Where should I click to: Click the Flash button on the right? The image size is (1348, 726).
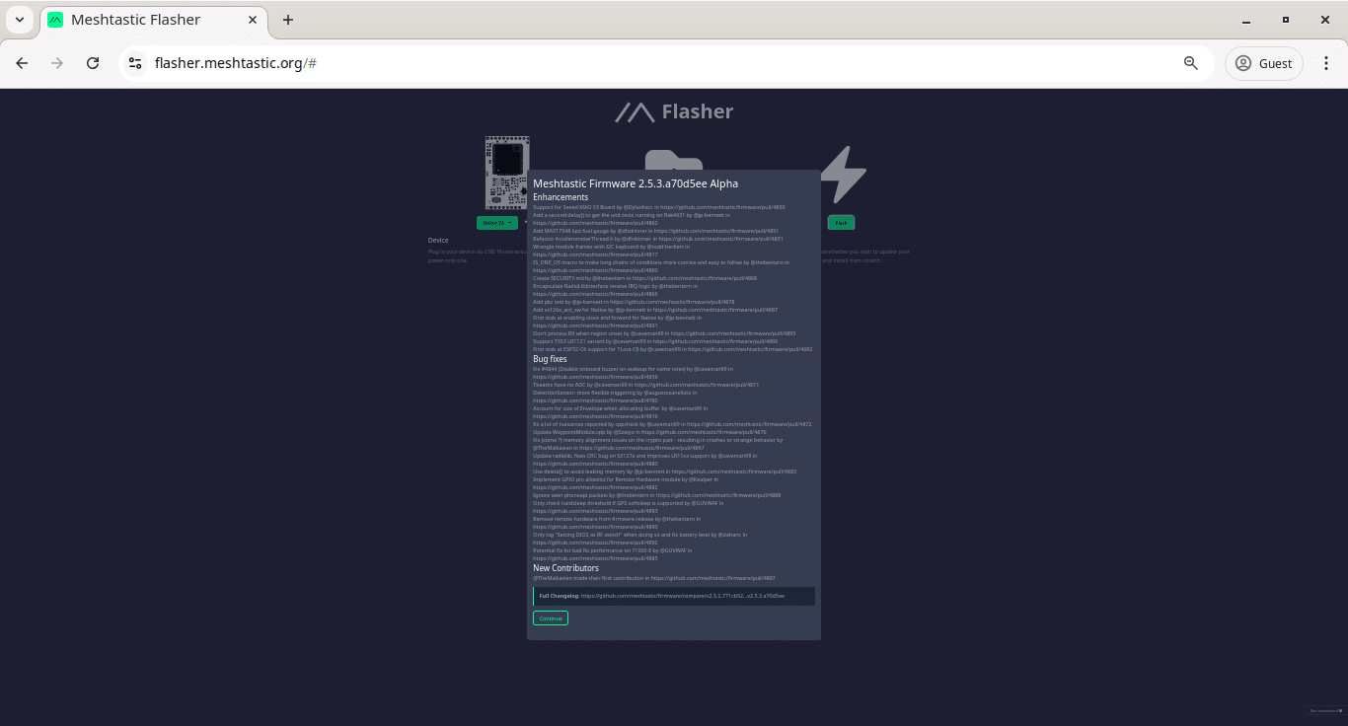tap(841, 223)
